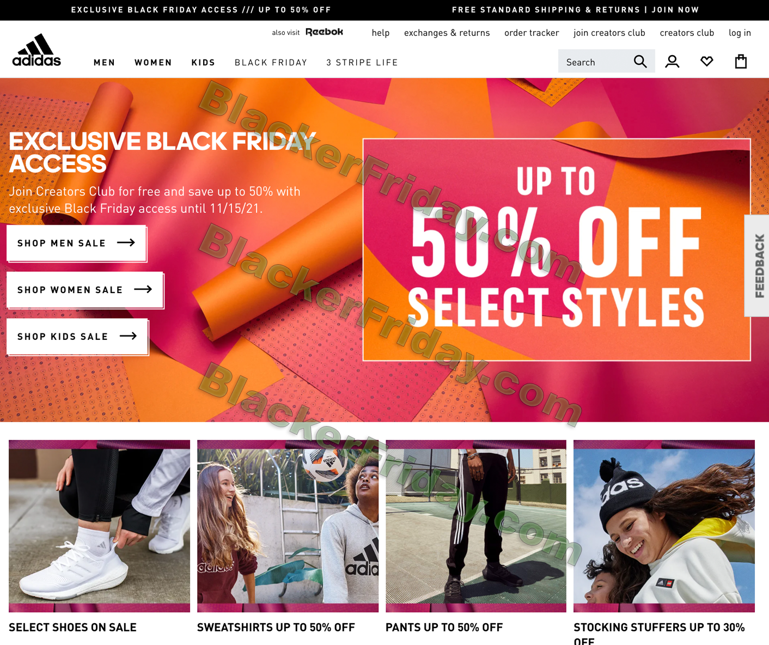Click the Shop Women Sale button
This screenshot has height=645, width=769.
click(x=84, y=290)
